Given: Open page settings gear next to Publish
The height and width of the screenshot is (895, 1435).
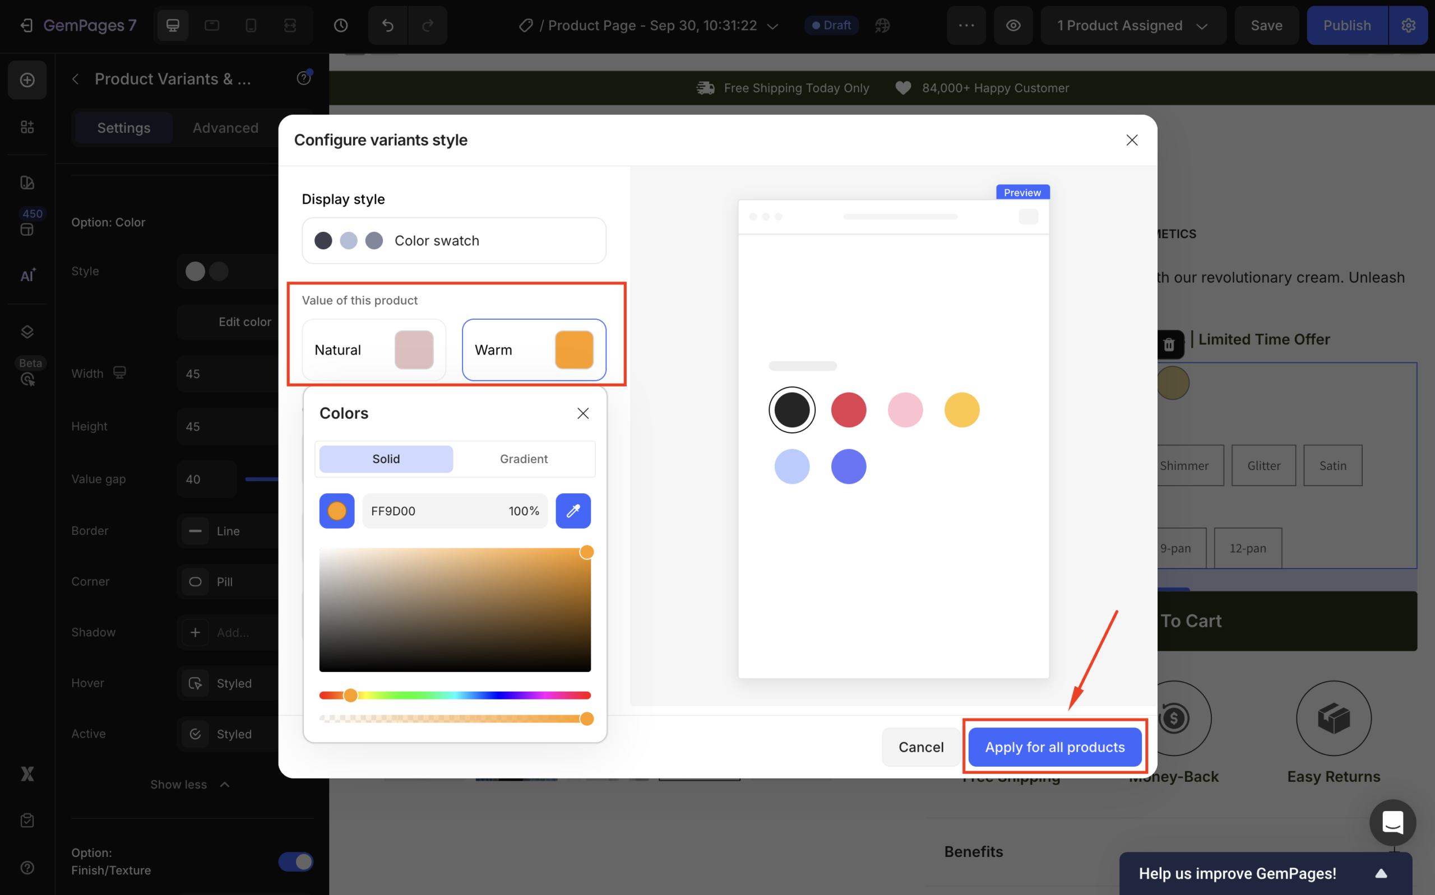Looking at the screenshot, I should point(1408,25).
